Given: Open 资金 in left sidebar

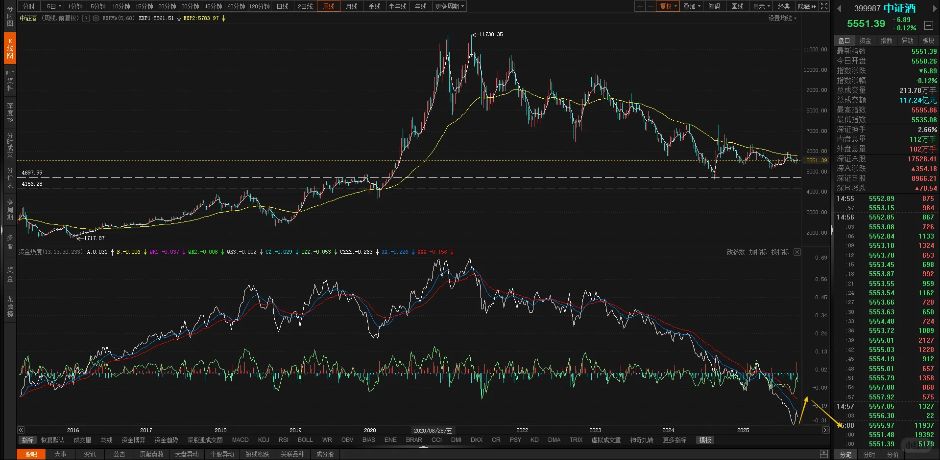Looking at the screenshot, I should [x=10, y=274].
